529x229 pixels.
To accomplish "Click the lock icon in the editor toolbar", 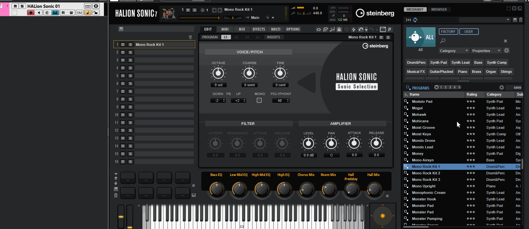I will point(339,29).
